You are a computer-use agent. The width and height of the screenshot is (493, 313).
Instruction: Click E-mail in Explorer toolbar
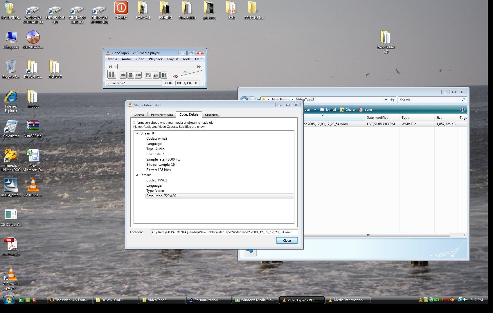[328, 110]
